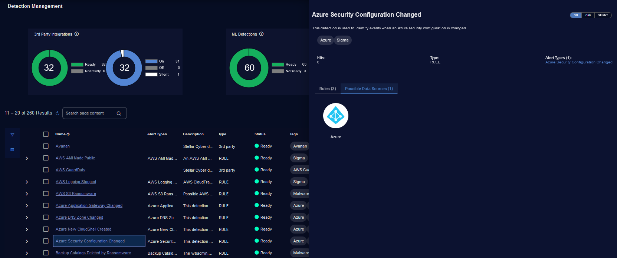Switch to the Rules (3) tab

pyautogui.click(x=328, y=89)
